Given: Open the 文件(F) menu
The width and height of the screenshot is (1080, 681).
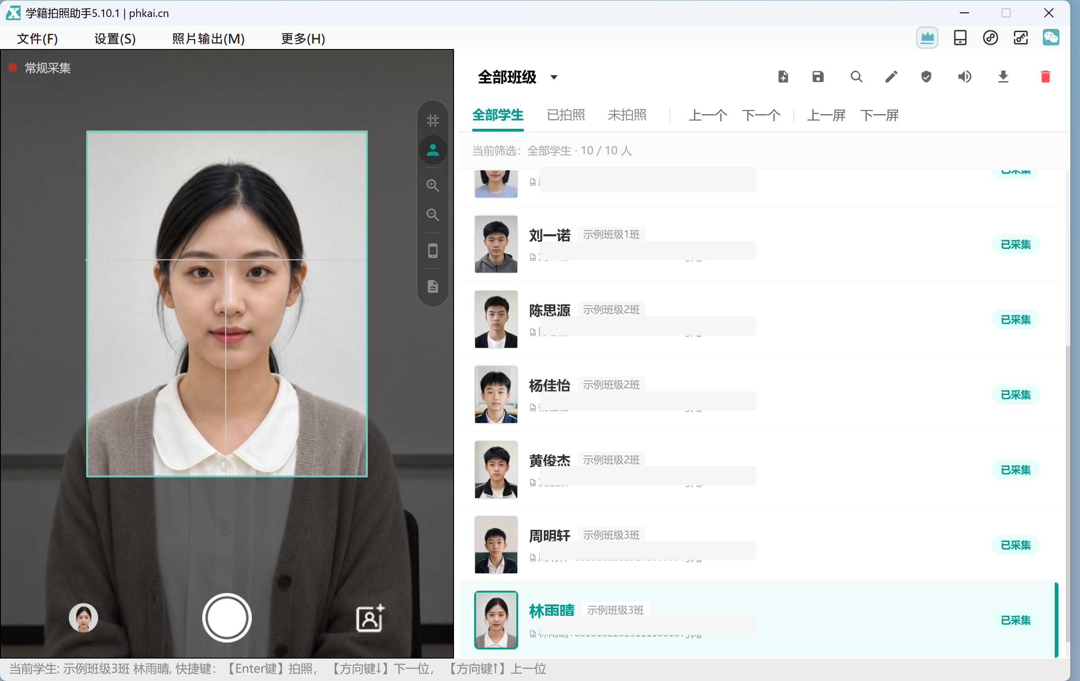Looking at the screenshot, I should click(x=38, y=38).
